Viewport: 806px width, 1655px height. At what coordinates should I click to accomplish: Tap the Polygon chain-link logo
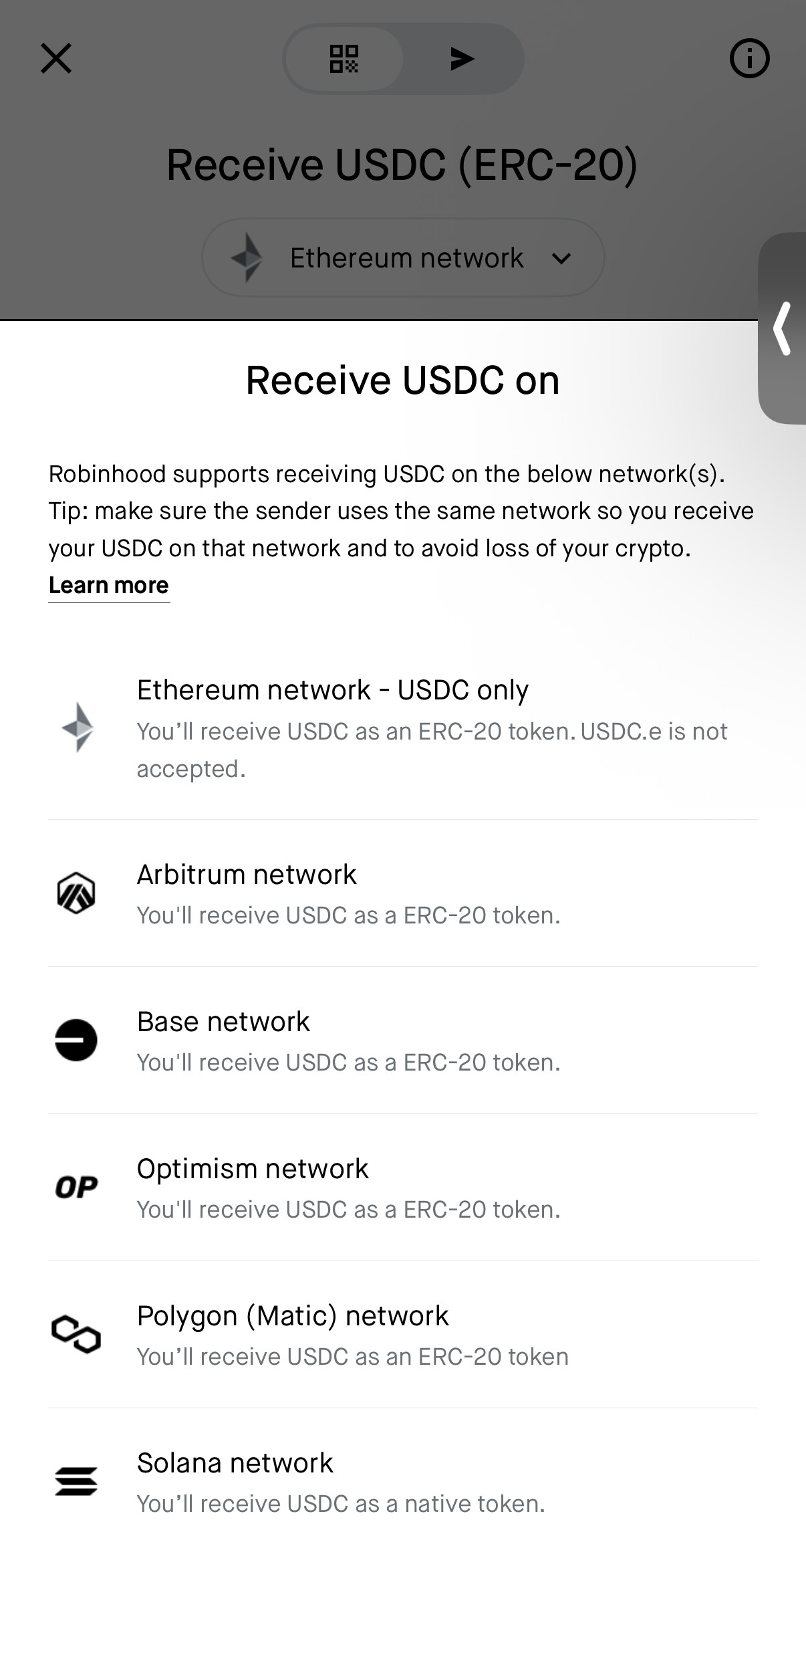[x=76, y=1335]
